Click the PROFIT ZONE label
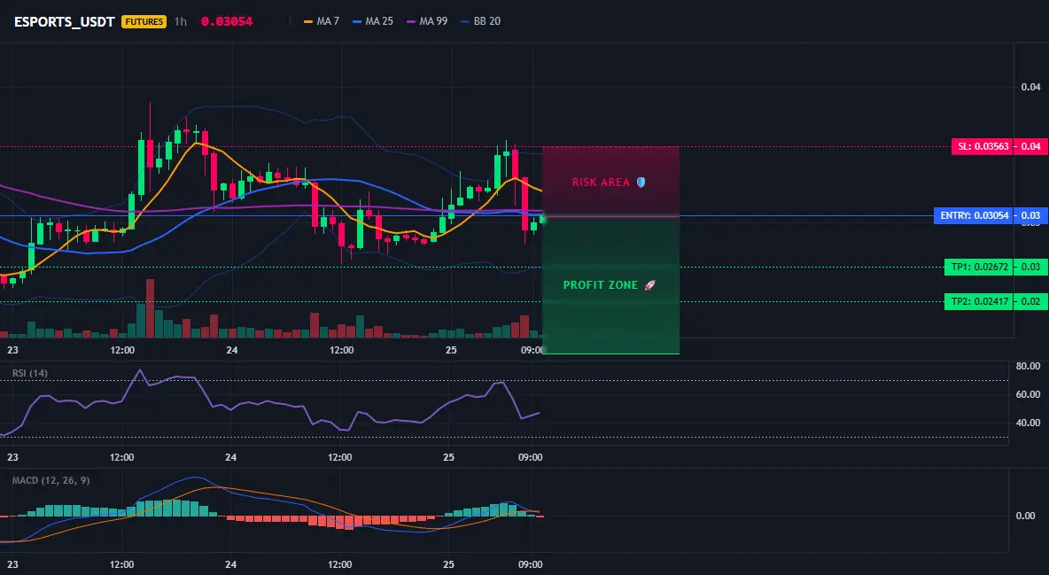 [600, 285]
